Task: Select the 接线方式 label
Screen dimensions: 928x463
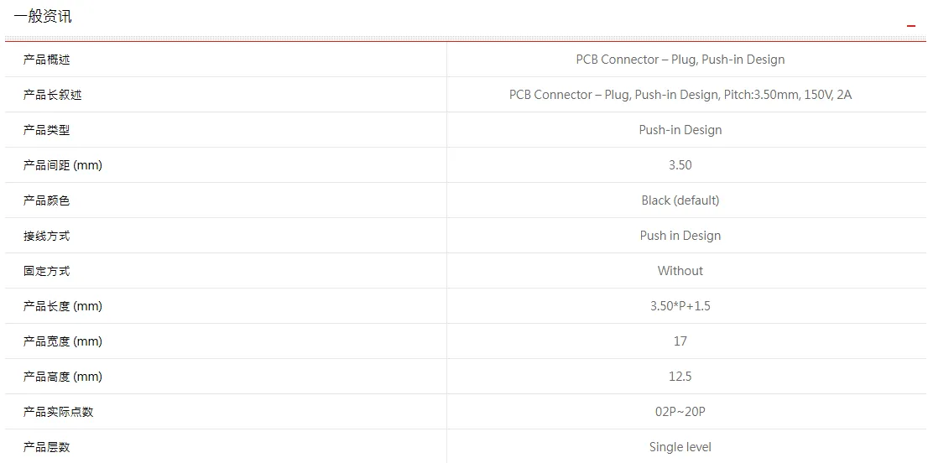Action: click(46, 236)
